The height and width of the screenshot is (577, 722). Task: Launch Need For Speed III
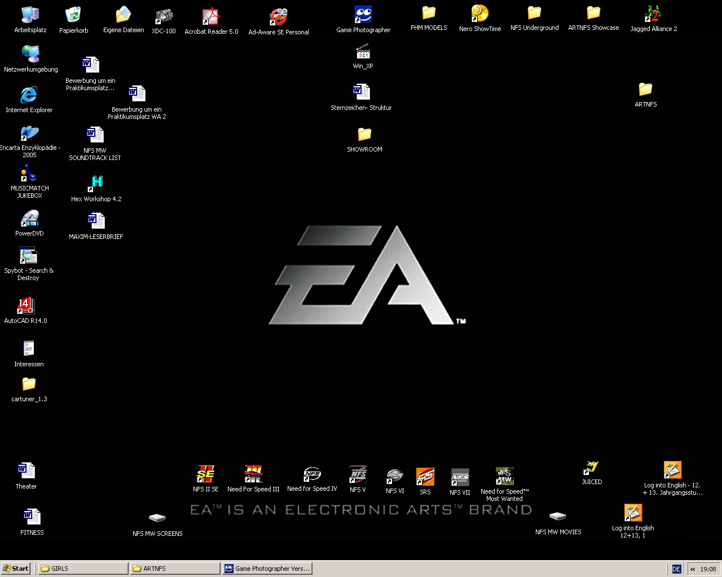point(253,473)
